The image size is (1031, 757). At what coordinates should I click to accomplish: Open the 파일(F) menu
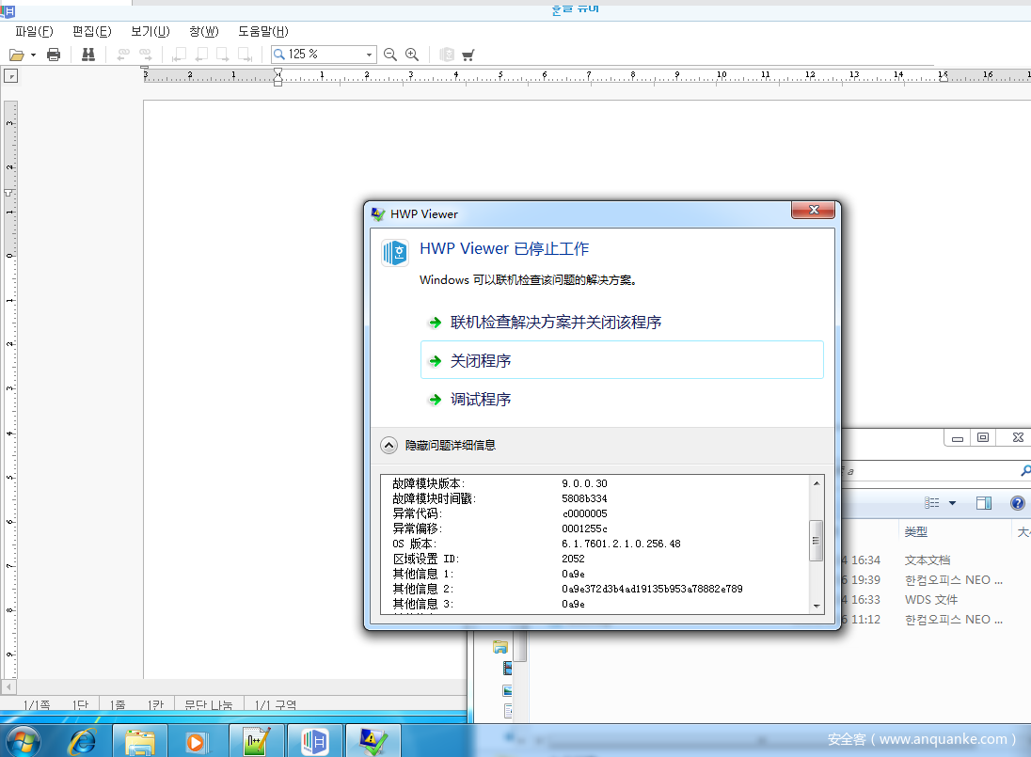pos(34,31)
